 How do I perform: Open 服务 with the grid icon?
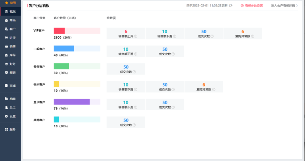(10, 130)
